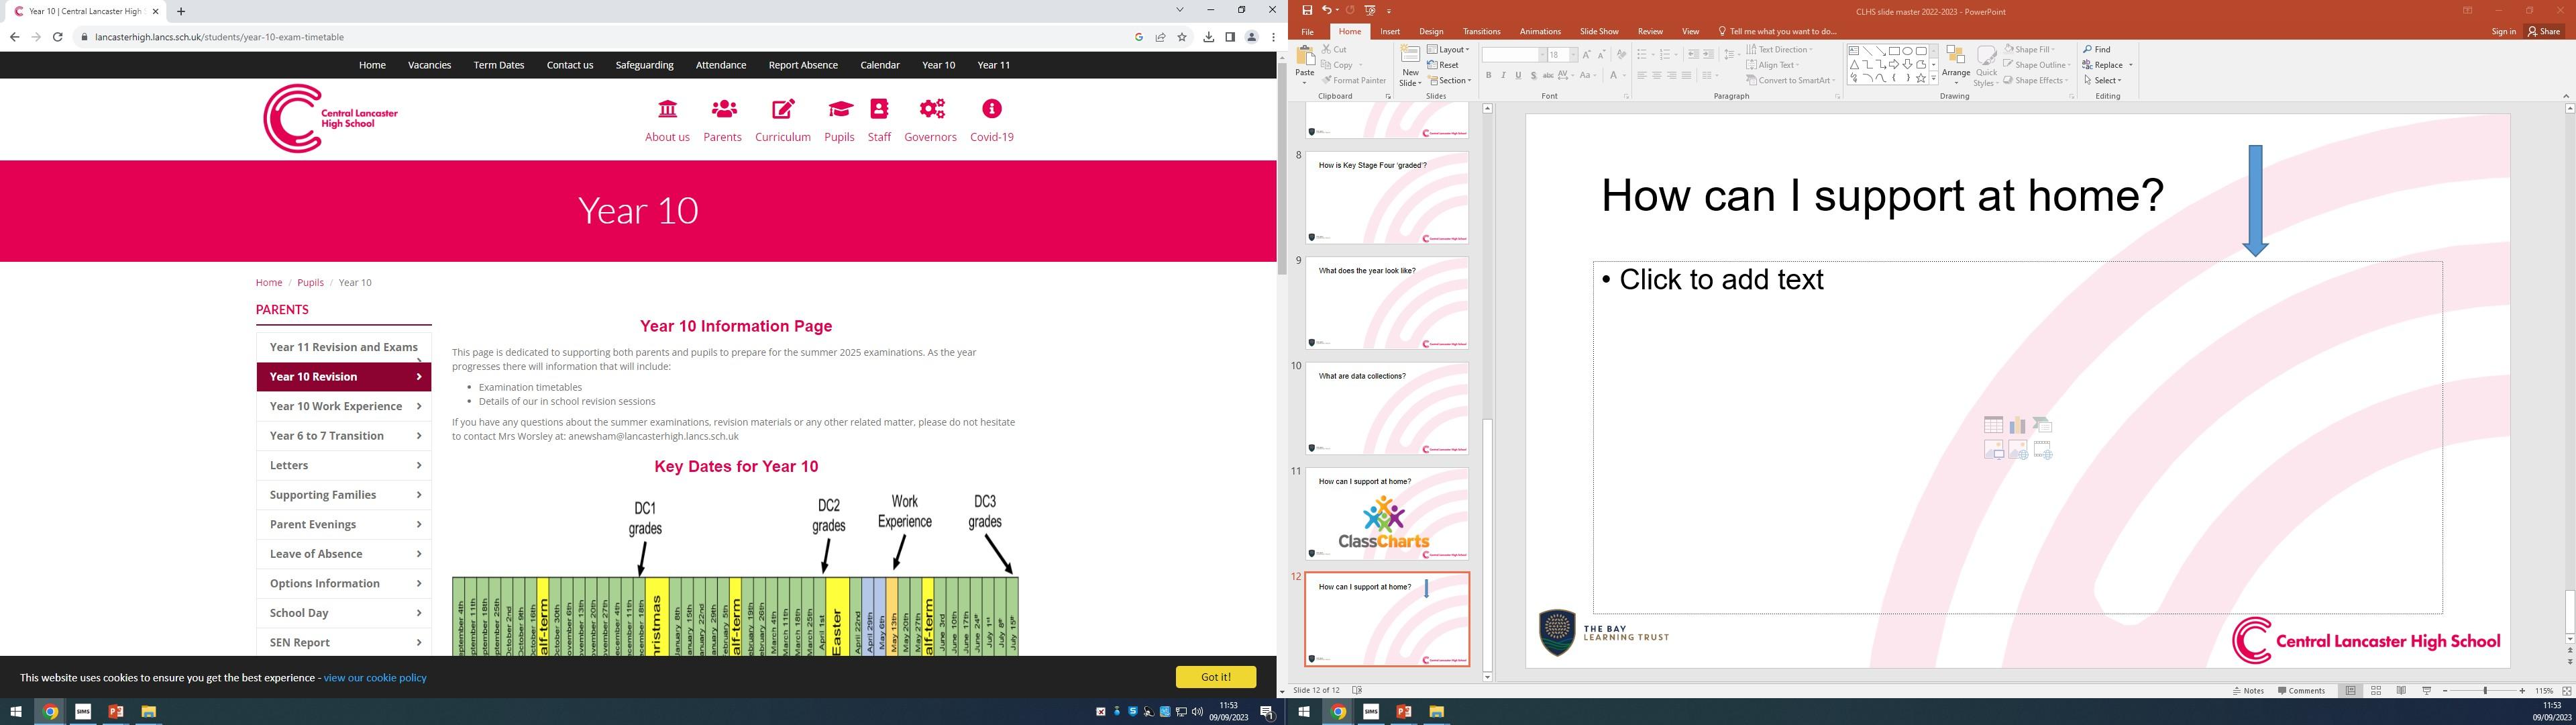Open font size dropdown
This screenshot has height=725, width=2576.
1573,55
